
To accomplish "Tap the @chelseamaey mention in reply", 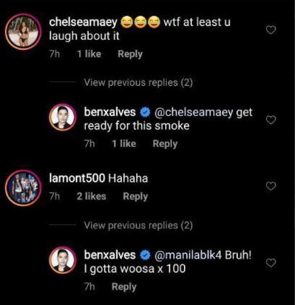I will coord(194,112).
